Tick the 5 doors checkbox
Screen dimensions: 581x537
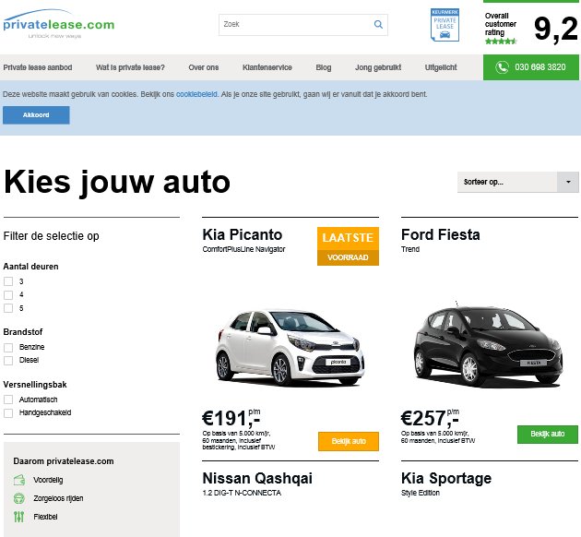point(8,308)
